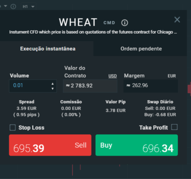Close the WHEAT order dialog
Viewport: 191px width, 179px height.
(177, 20)
